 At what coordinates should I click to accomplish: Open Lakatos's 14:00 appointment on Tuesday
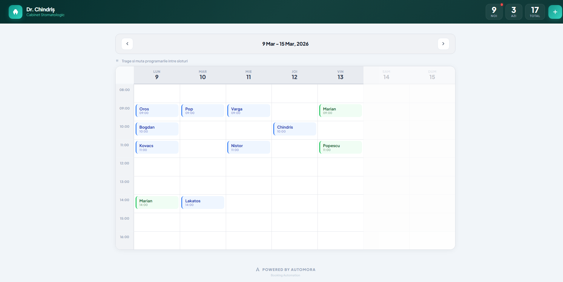[203, 202]
